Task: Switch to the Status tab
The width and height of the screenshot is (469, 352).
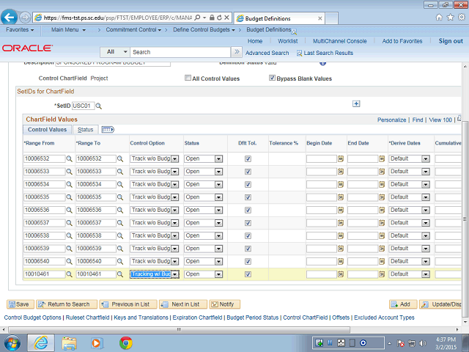Action: 85,130
